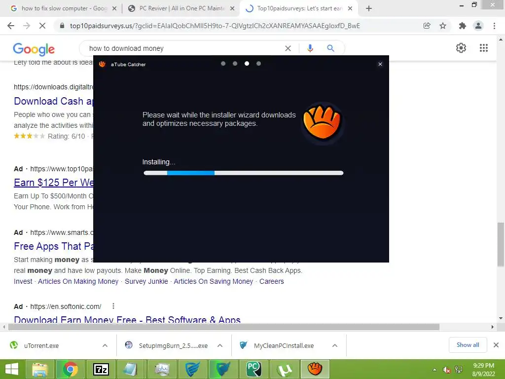Open uTorrent from the taskbar
The height and width of the screenshot is (379, 505).
click(x=285, y=369)
